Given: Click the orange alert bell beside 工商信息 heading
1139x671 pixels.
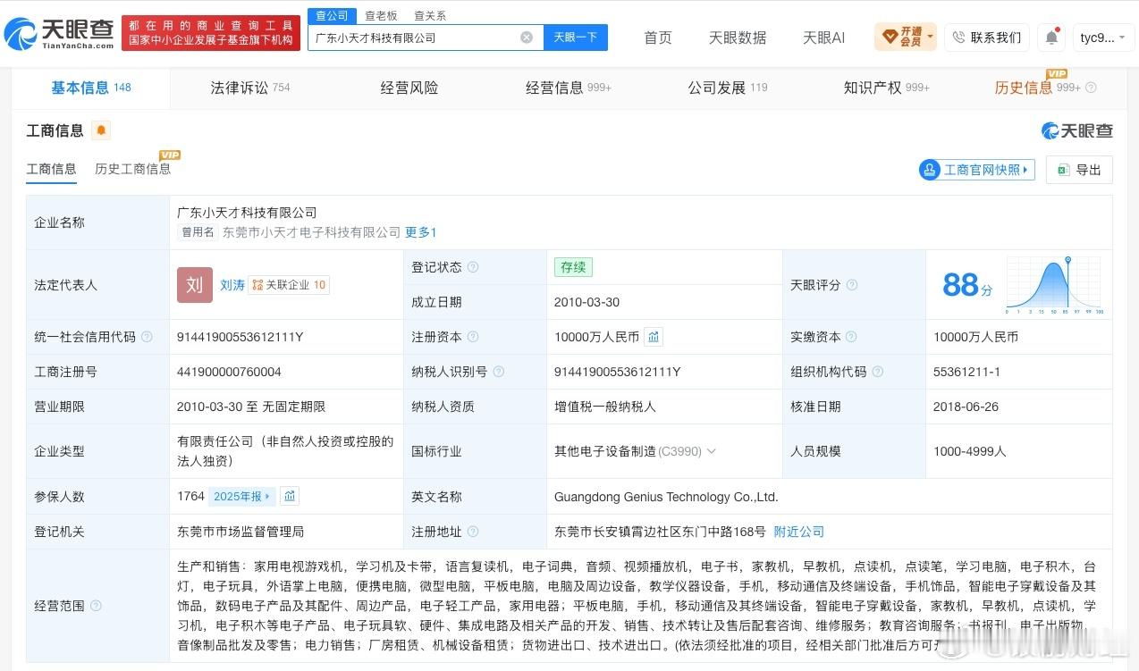Looking at the screenshot, I should [101, 130].
